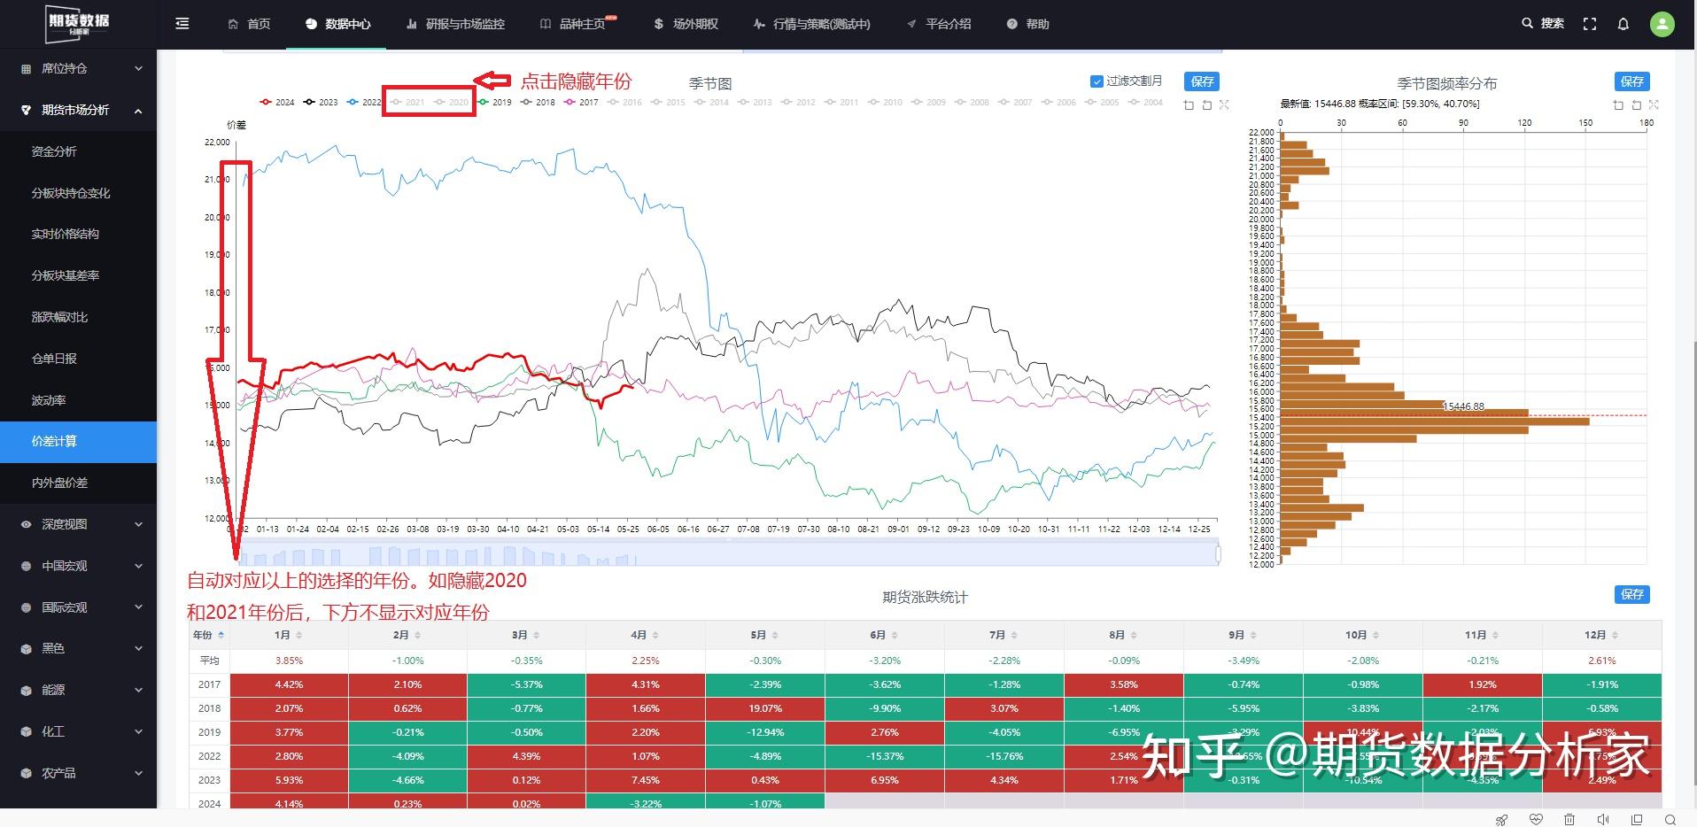Open 波动率 in the sidebar
The height and width of the screenshot is (827, 1697).
pos(78,400)
